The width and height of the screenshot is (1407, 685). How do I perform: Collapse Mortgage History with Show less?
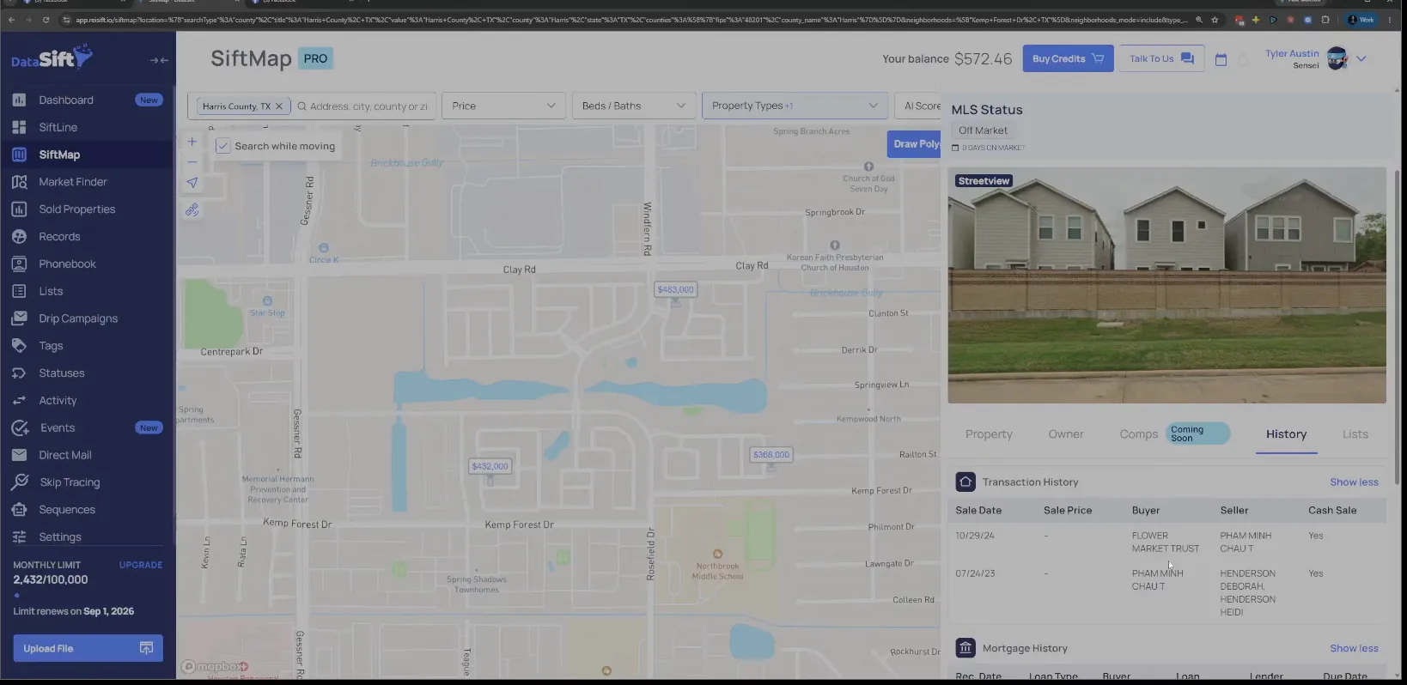(x=1354, y=649)
